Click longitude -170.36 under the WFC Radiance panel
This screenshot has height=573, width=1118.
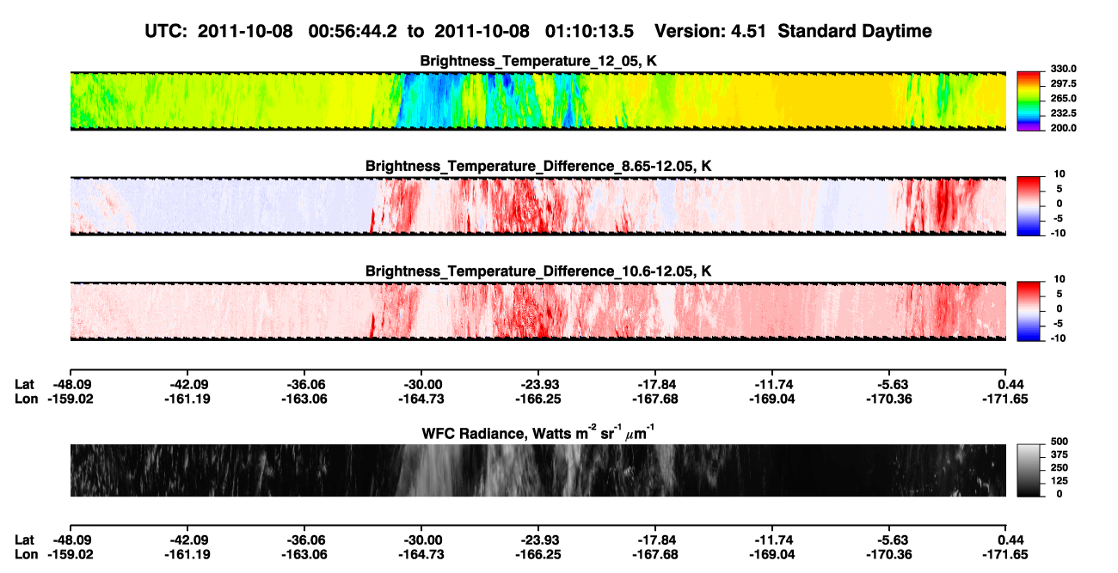coord(889,555)
